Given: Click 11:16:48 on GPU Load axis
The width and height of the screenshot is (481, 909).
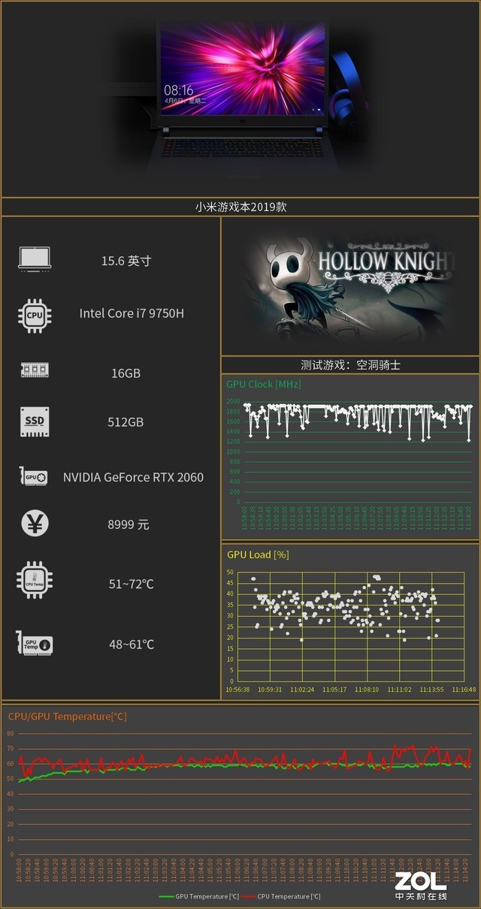Looking at the screenshot, I should point(464,689).
